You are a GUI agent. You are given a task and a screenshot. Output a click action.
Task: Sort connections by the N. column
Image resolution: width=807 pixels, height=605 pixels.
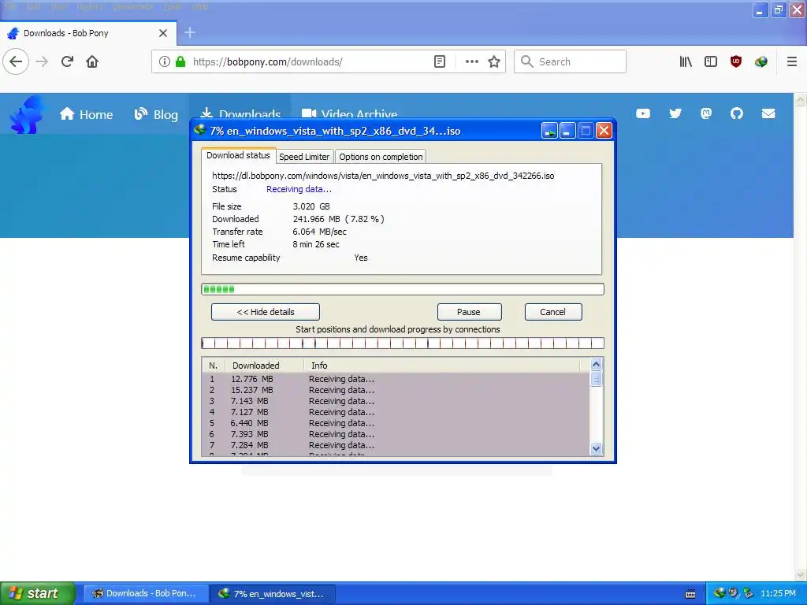213,366
